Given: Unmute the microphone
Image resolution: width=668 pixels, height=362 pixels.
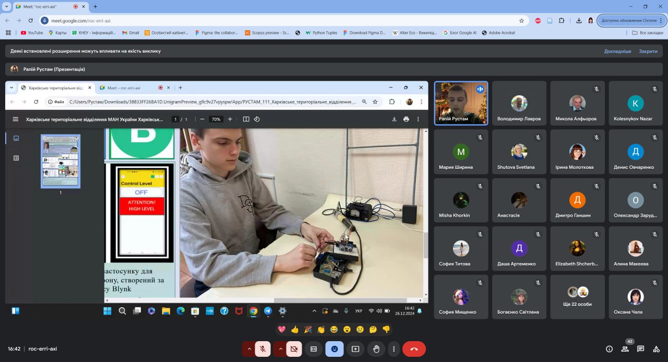Looking at the screenshot, I should [x=263, y=349].
